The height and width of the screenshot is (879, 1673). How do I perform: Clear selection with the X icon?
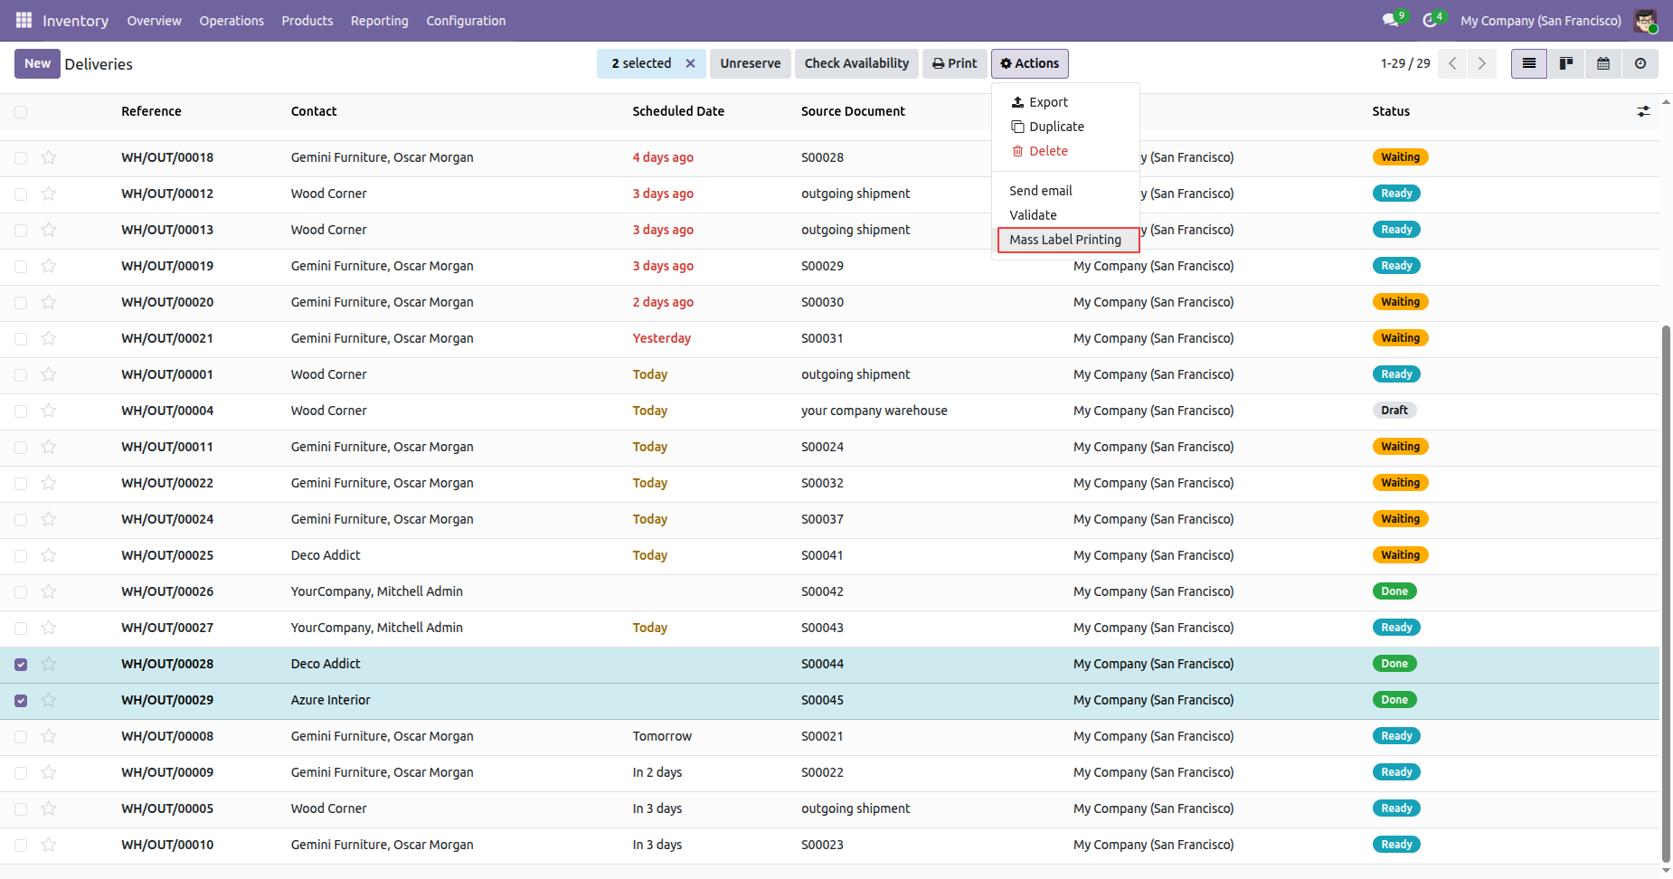point(690,63)
